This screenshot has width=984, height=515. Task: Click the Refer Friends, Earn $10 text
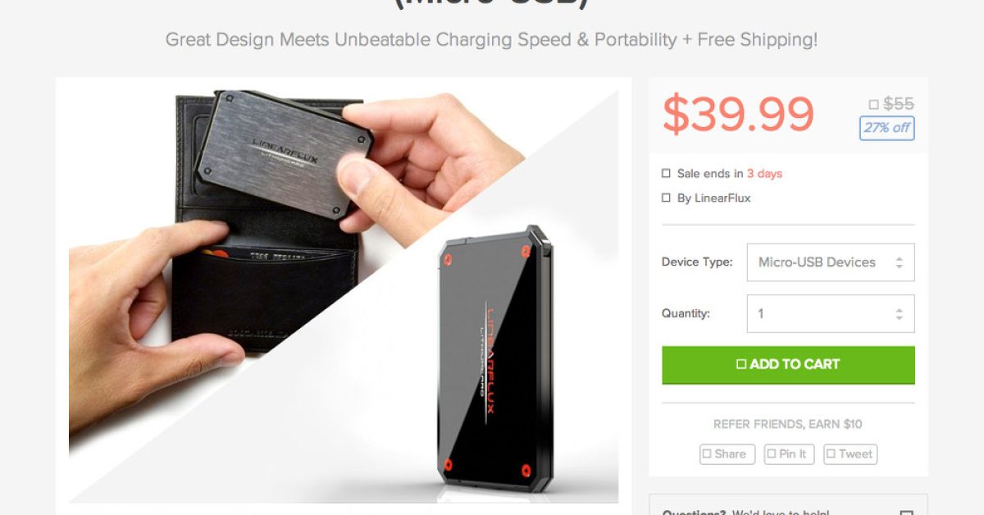tap(788, 425)
